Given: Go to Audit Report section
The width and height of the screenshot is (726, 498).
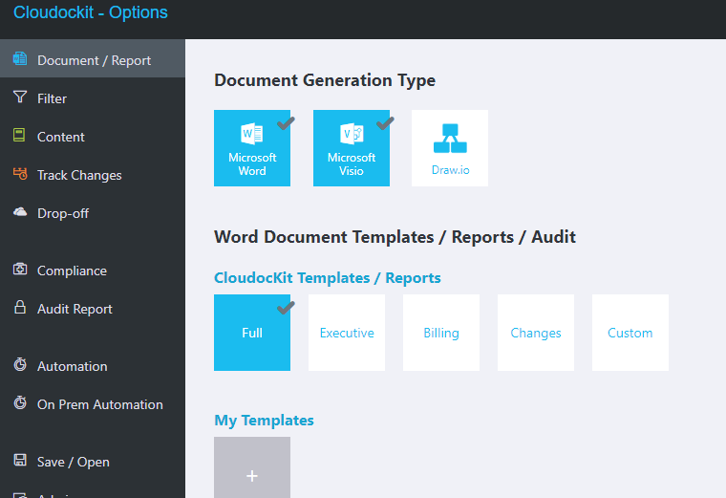Looking at the screenshot, I should (x=93, y=309).
